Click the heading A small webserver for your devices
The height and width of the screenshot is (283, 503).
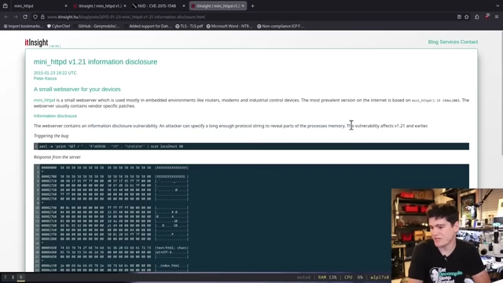point(77,89)
